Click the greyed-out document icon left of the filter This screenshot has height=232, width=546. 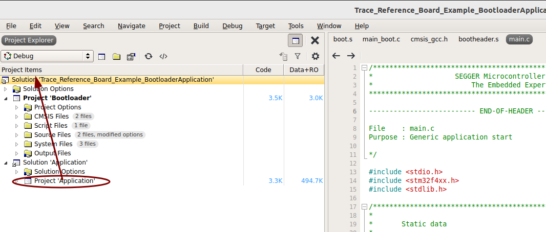pyautogui.click(x=283, y=56)
